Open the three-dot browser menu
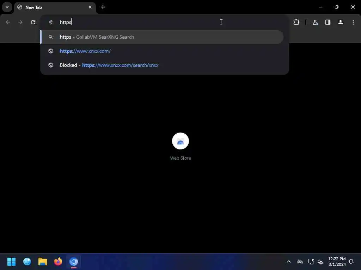The height and width of the screenshot is (270, 361). pyautogui.click(x=353, y=22)
